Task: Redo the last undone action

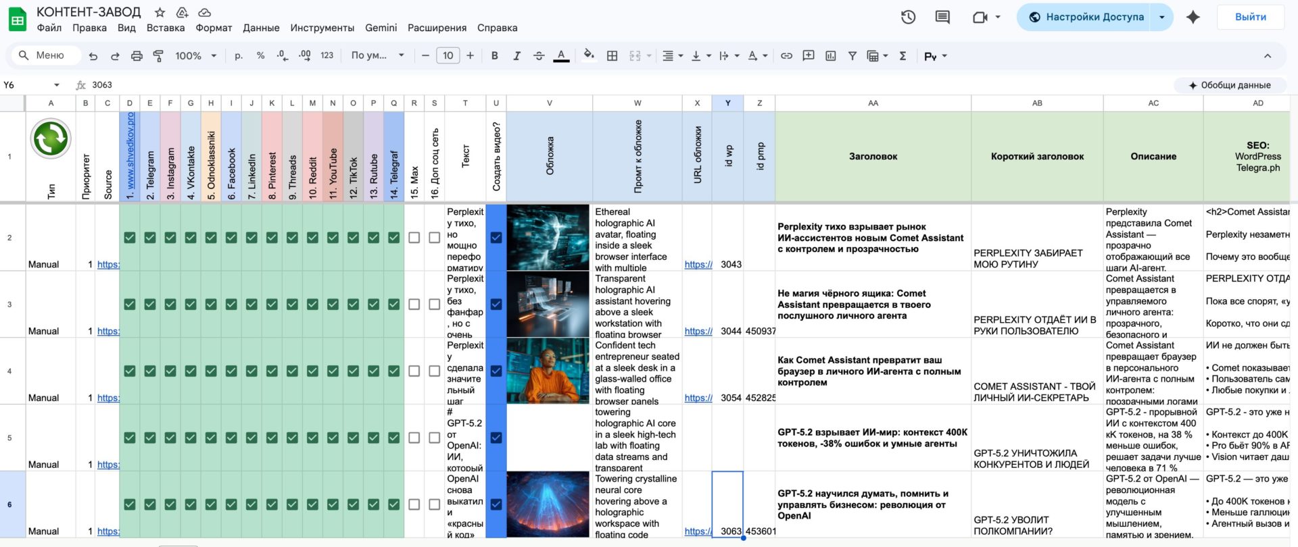Action: [x=115, y=56]
